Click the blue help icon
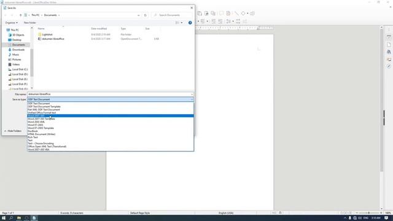 click(190, 23)
